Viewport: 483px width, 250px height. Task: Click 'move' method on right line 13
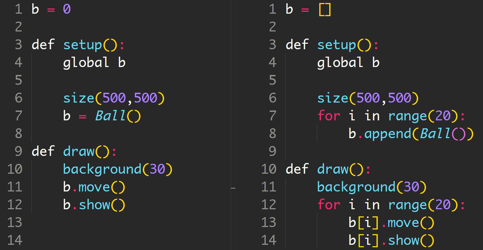(x=403, y=223)
